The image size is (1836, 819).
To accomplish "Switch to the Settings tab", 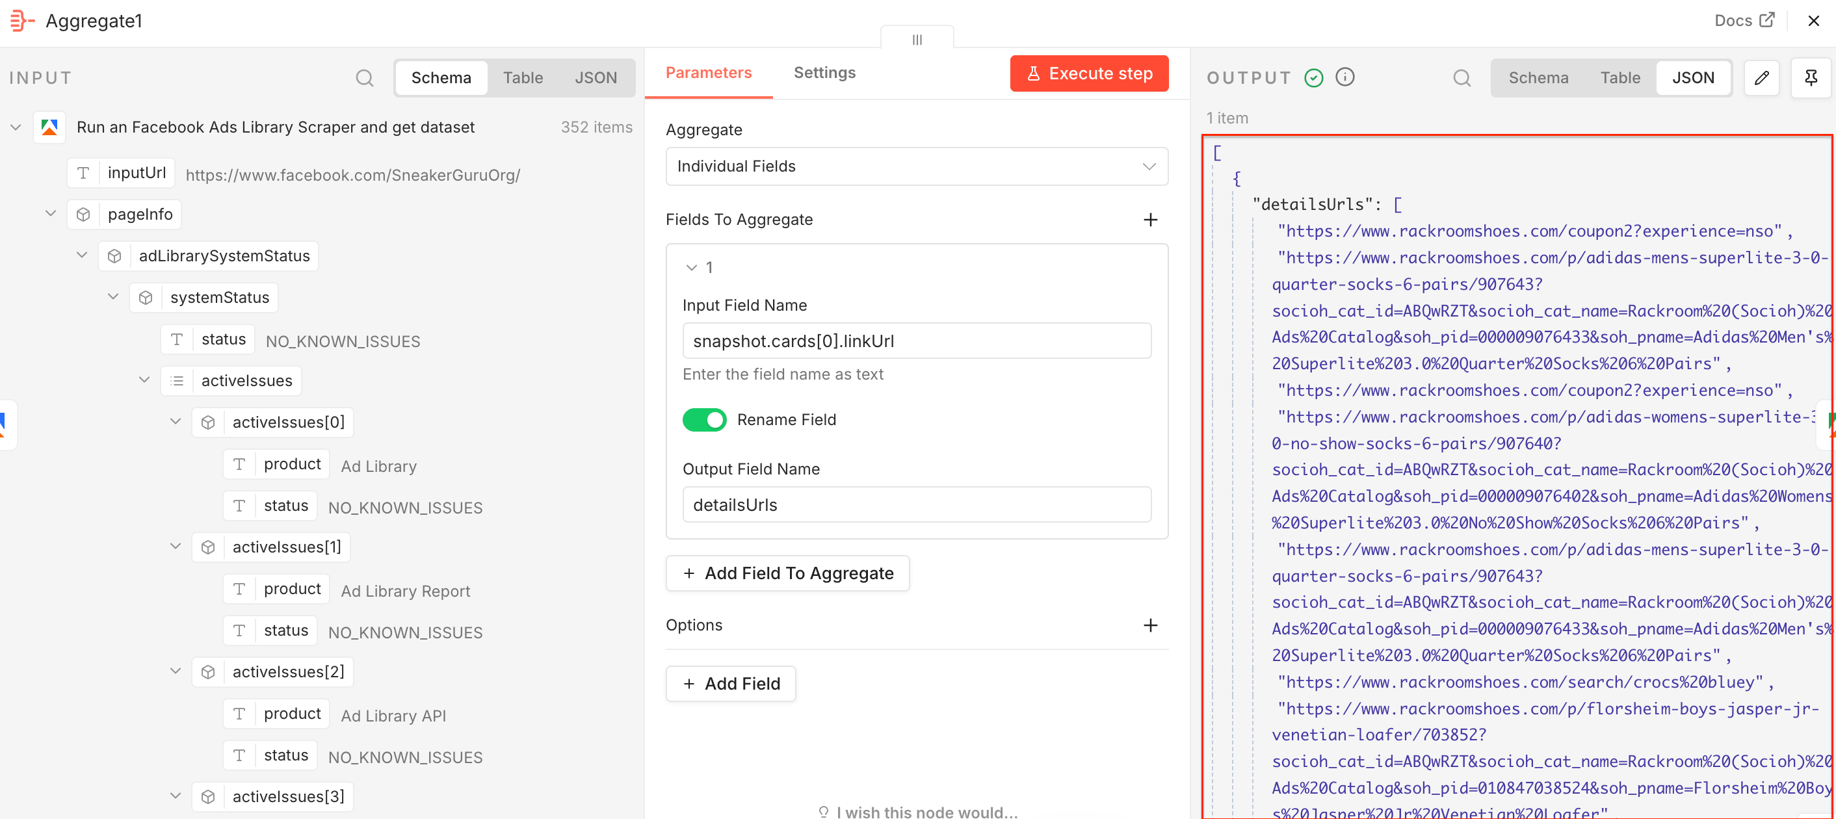I will tap(824, 73).
